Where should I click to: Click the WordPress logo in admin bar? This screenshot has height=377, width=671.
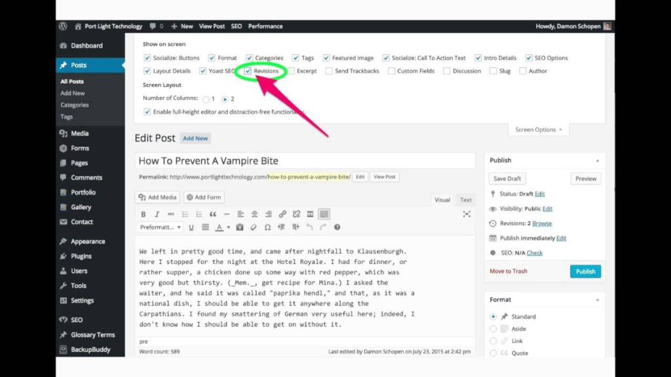[x=64, y=26]
